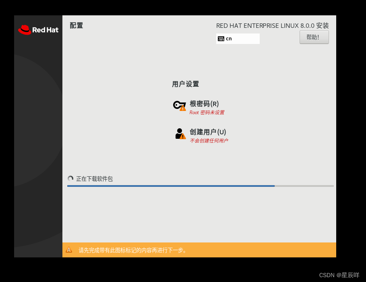Click the keyboard layout icon

[221, 39]
